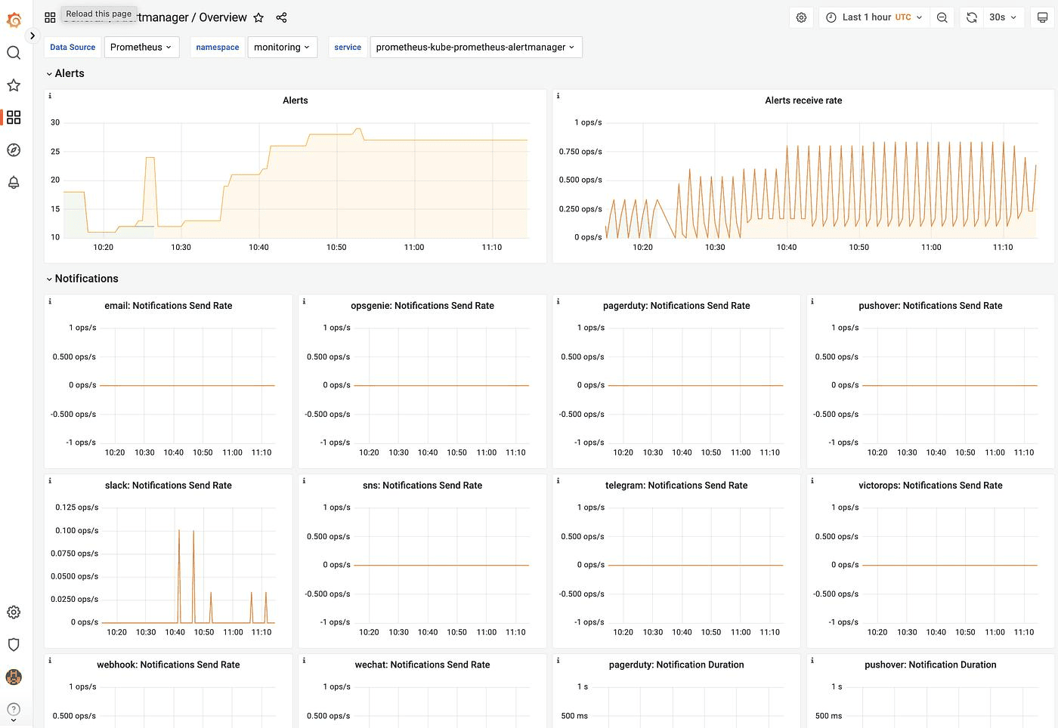Open the 30s refresh interval dropdown
The height and width of the screenshot is (728, 1058).
(1003, 17)
